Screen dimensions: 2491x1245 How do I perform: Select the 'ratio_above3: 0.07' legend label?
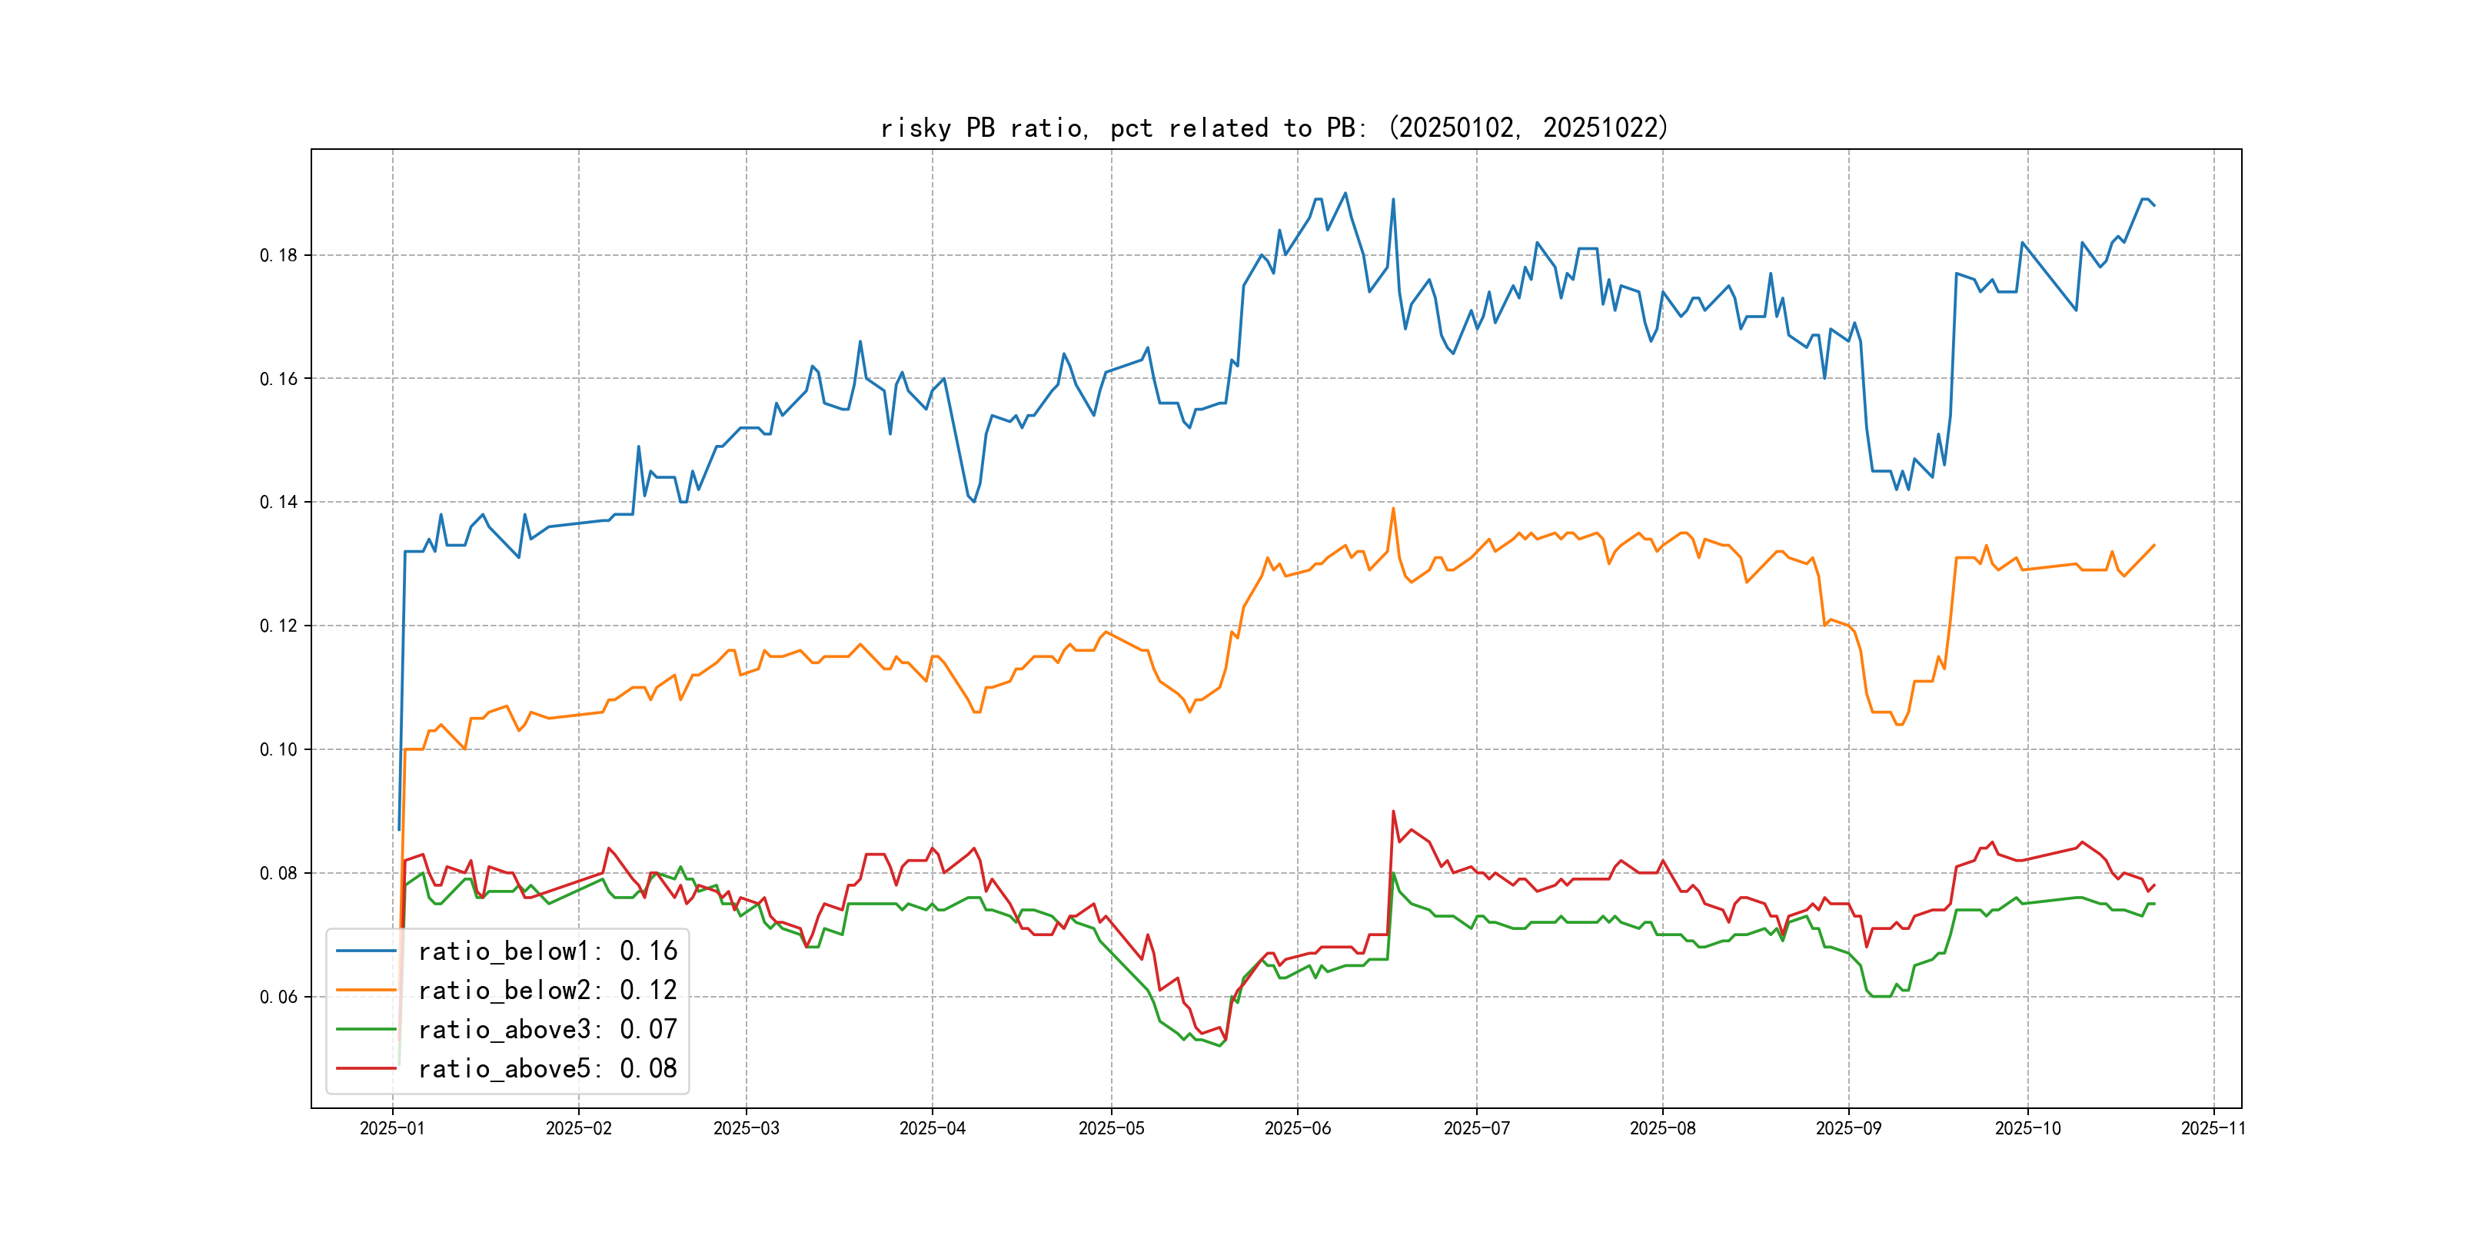(547, 1030)
